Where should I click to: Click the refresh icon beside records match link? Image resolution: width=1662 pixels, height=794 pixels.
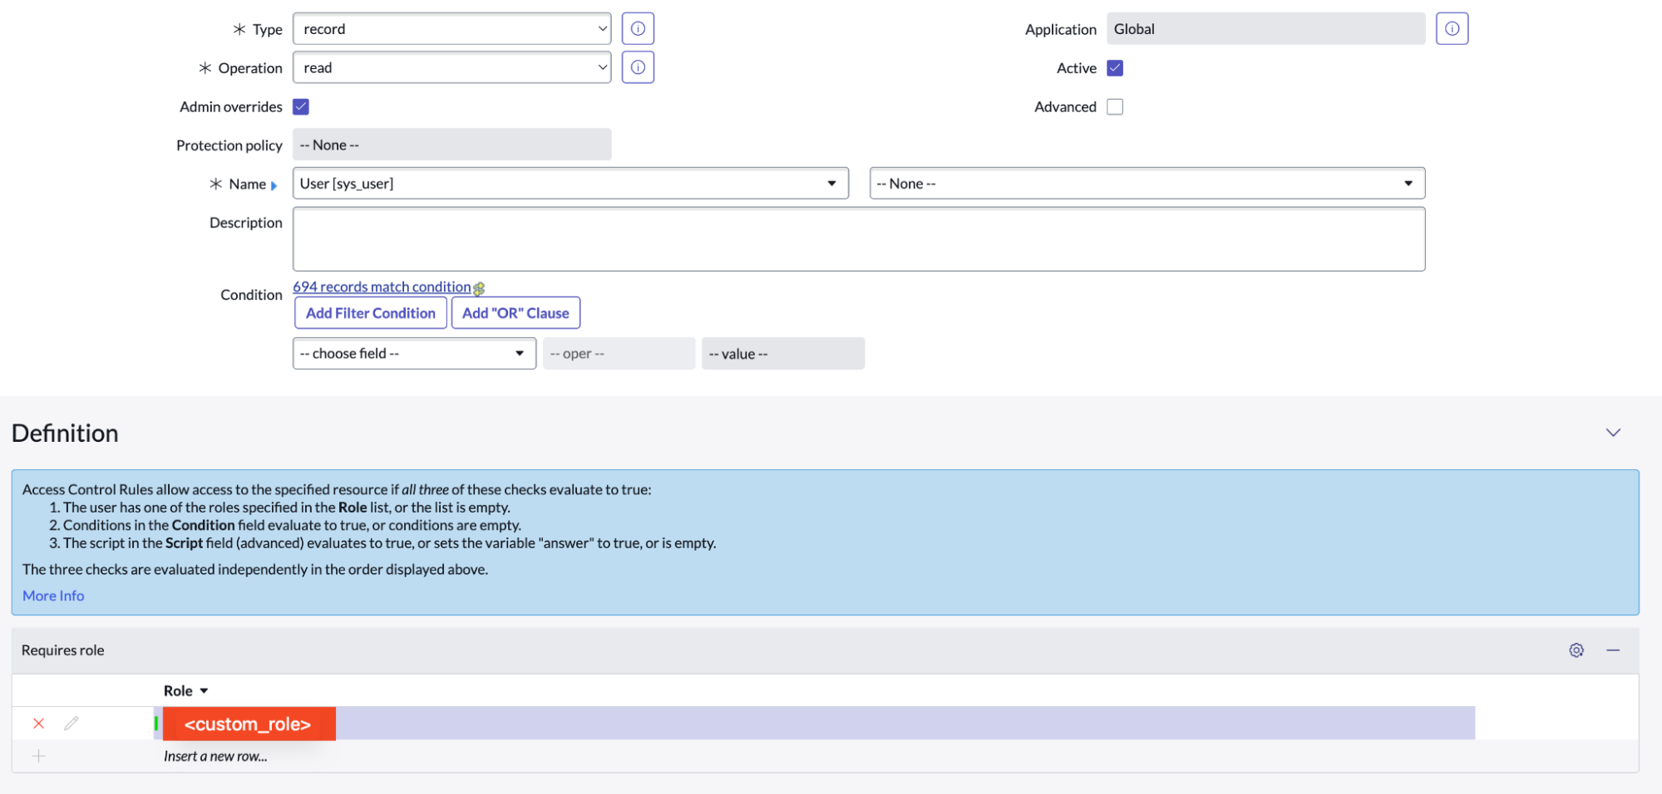[x=479, y=288]
